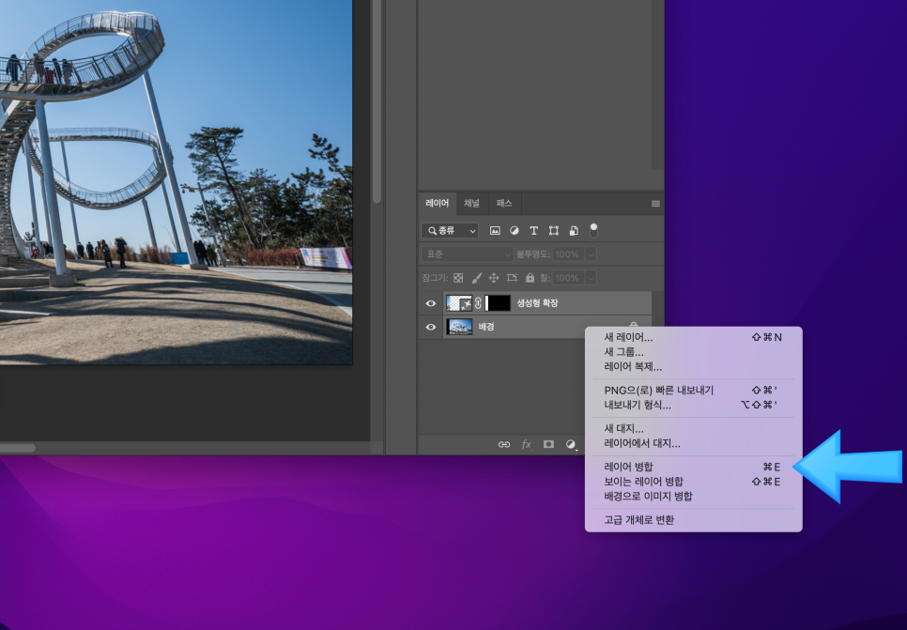Image resolution: width=907 pixels, height=630 pixels.
Task: Filter layers by pixel layer icon
Action: point(495,231)
